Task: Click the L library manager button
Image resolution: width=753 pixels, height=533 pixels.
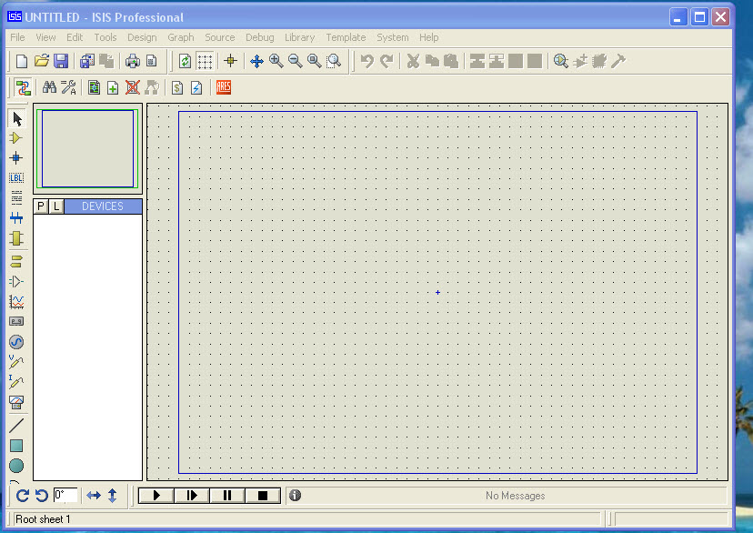Action: point(56,206)
